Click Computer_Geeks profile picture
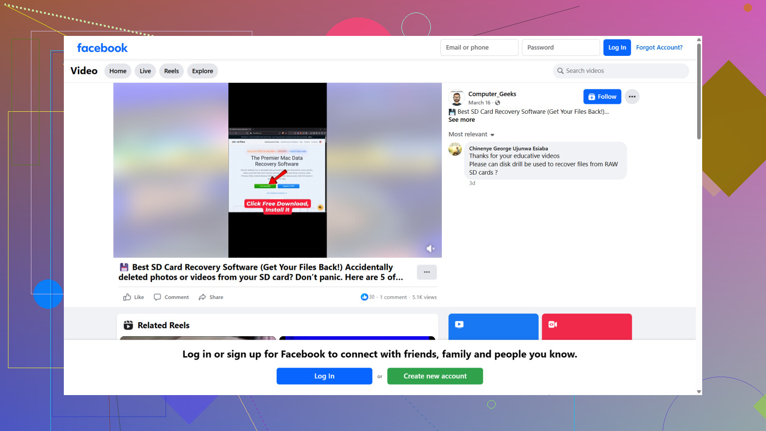Image resolution: width=766 pixels, height=431 pixels. [456, 97]
